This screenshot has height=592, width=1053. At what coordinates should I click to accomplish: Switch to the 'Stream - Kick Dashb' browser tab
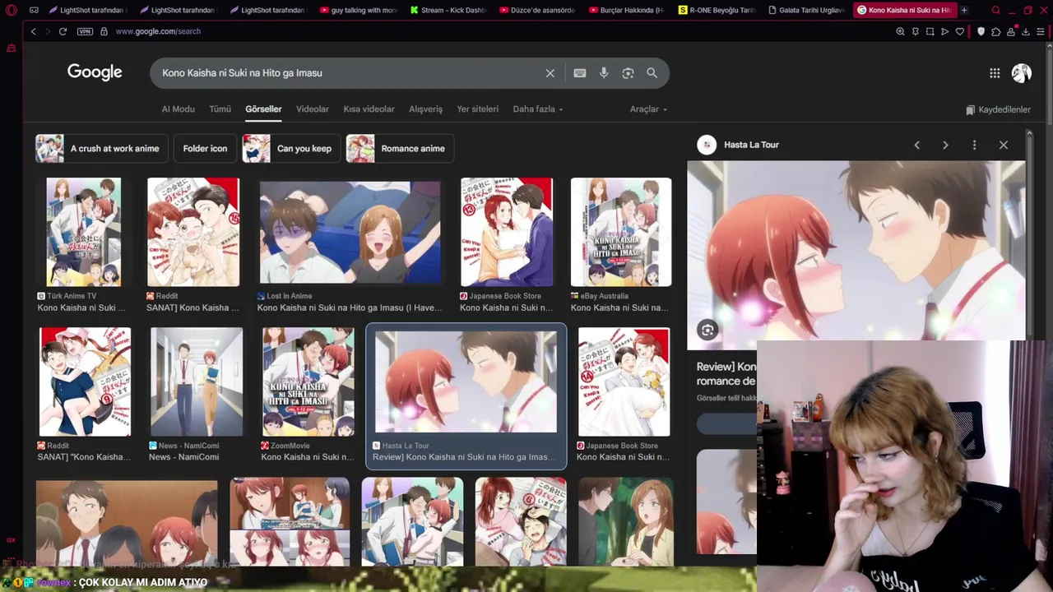coord(448,10)
